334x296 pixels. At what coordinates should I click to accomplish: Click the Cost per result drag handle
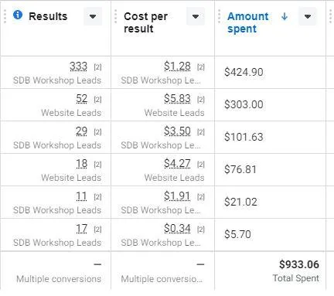115,16
